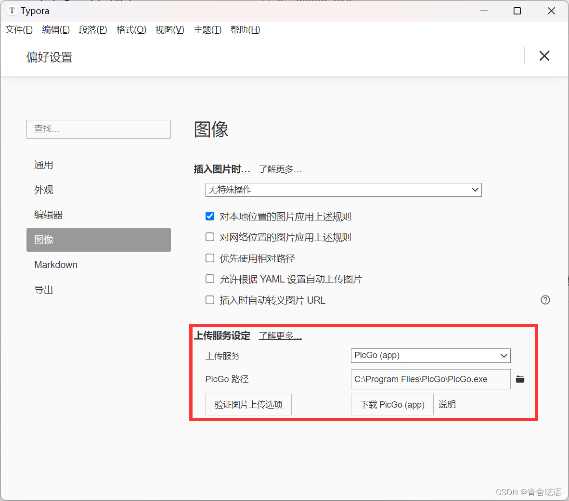Click the PicGo 路径 label

[x=227, y=379]
